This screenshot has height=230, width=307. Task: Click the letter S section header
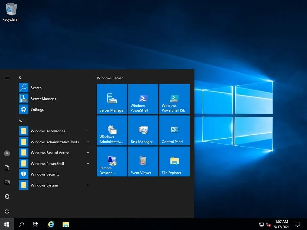click(x=20, y=78)
